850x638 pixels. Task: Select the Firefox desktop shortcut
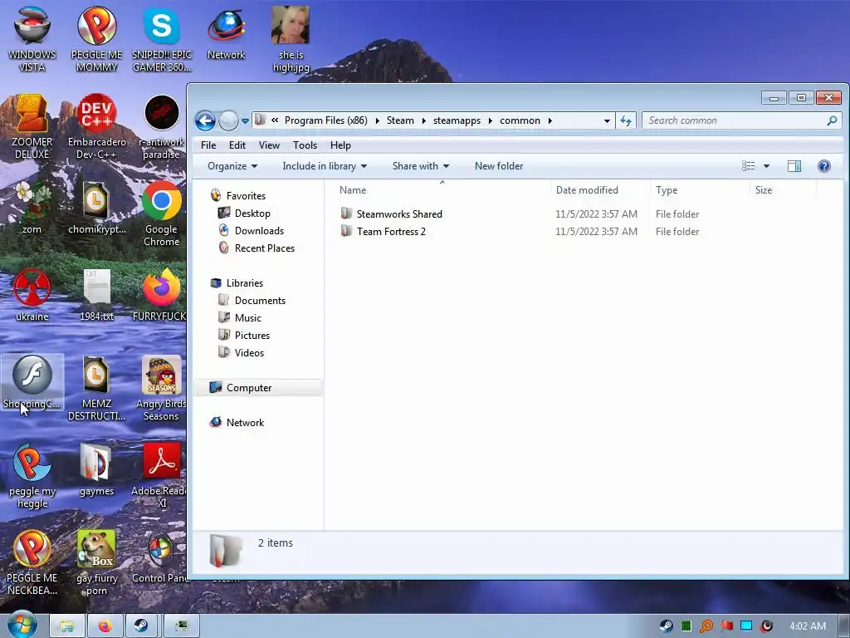pyautogui.click(x=160, y=295)
